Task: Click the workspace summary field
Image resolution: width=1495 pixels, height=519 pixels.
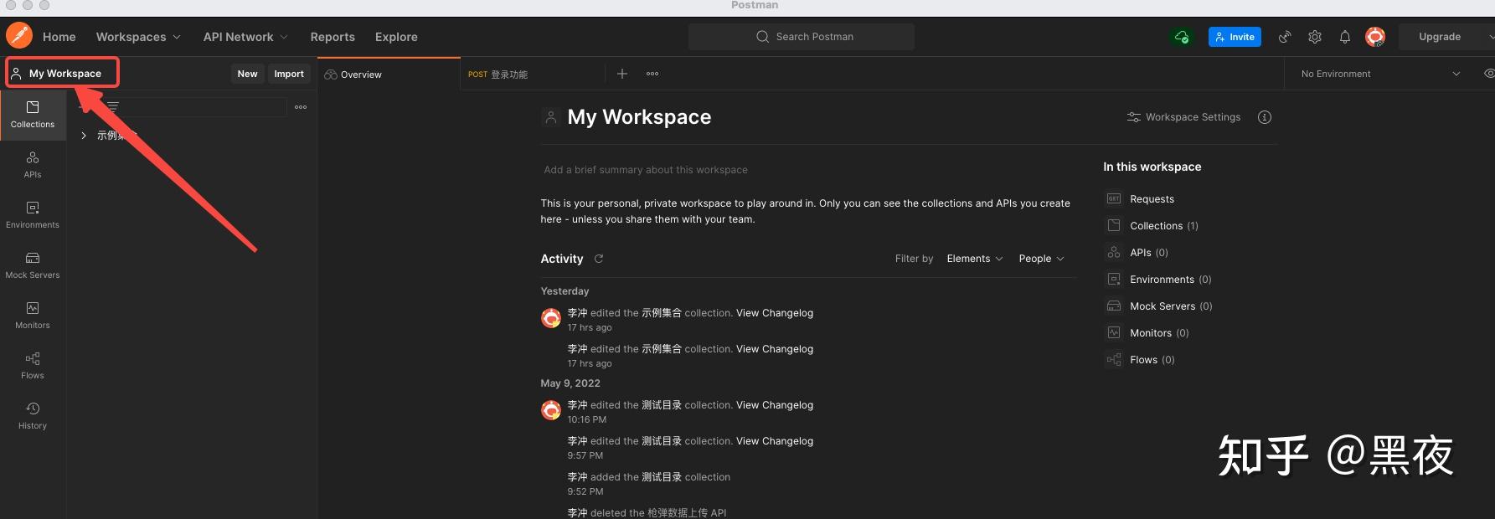Action: coord(807,170)
